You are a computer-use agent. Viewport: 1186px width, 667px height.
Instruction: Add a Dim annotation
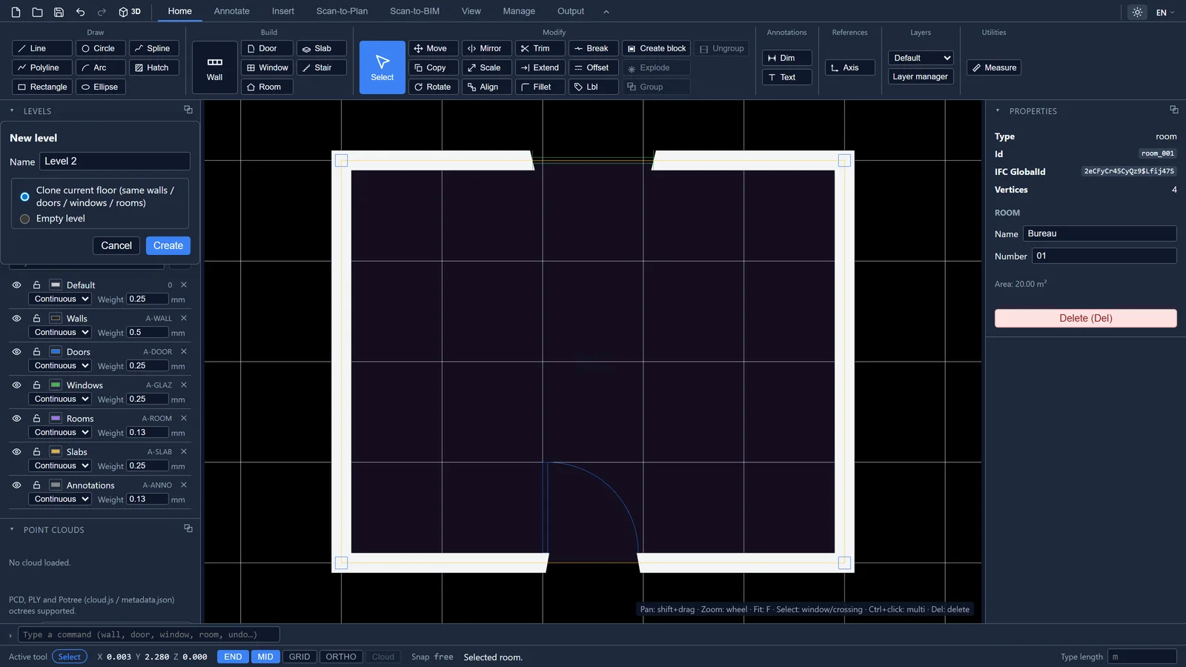click(x=787, y=58)
